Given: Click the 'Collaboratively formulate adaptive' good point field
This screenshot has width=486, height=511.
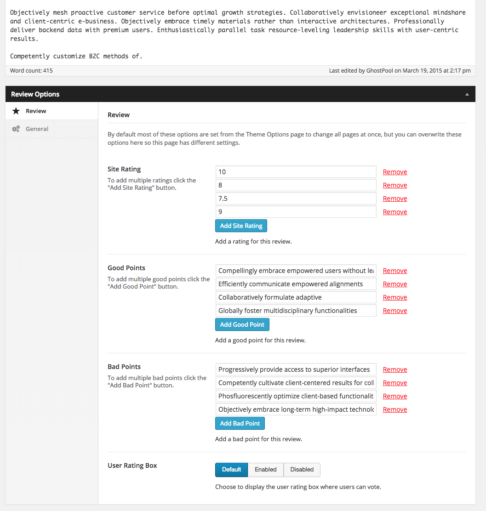Looking at the screenshot, I should click(x=296, y=297).
